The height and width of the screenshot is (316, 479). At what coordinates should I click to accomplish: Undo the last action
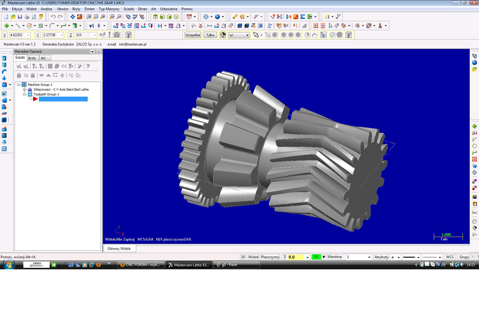pos(53,17)
